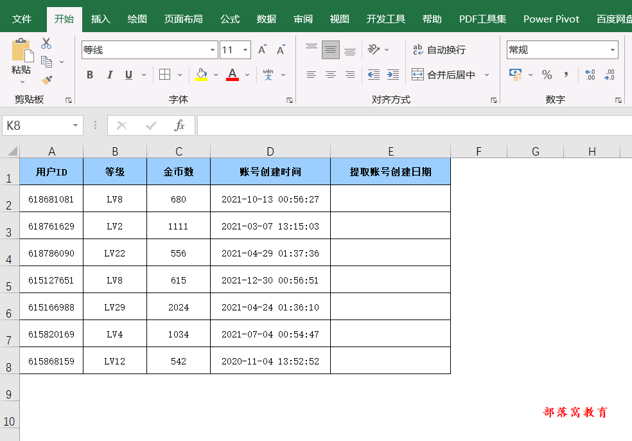Toggle Bold formatting
632x441 pixels.
pyautogui.click(x=90, y=75)
